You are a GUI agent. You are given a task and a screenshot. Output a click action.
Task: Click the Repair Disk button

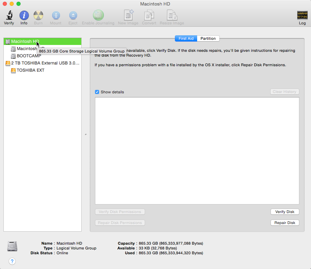pyautogui.click(x=285, y=223)
